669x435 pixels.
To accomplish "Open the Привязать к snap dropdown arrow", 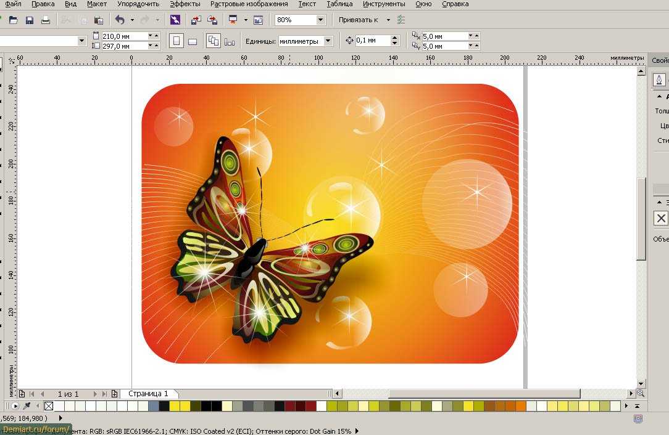I will 388,20.
